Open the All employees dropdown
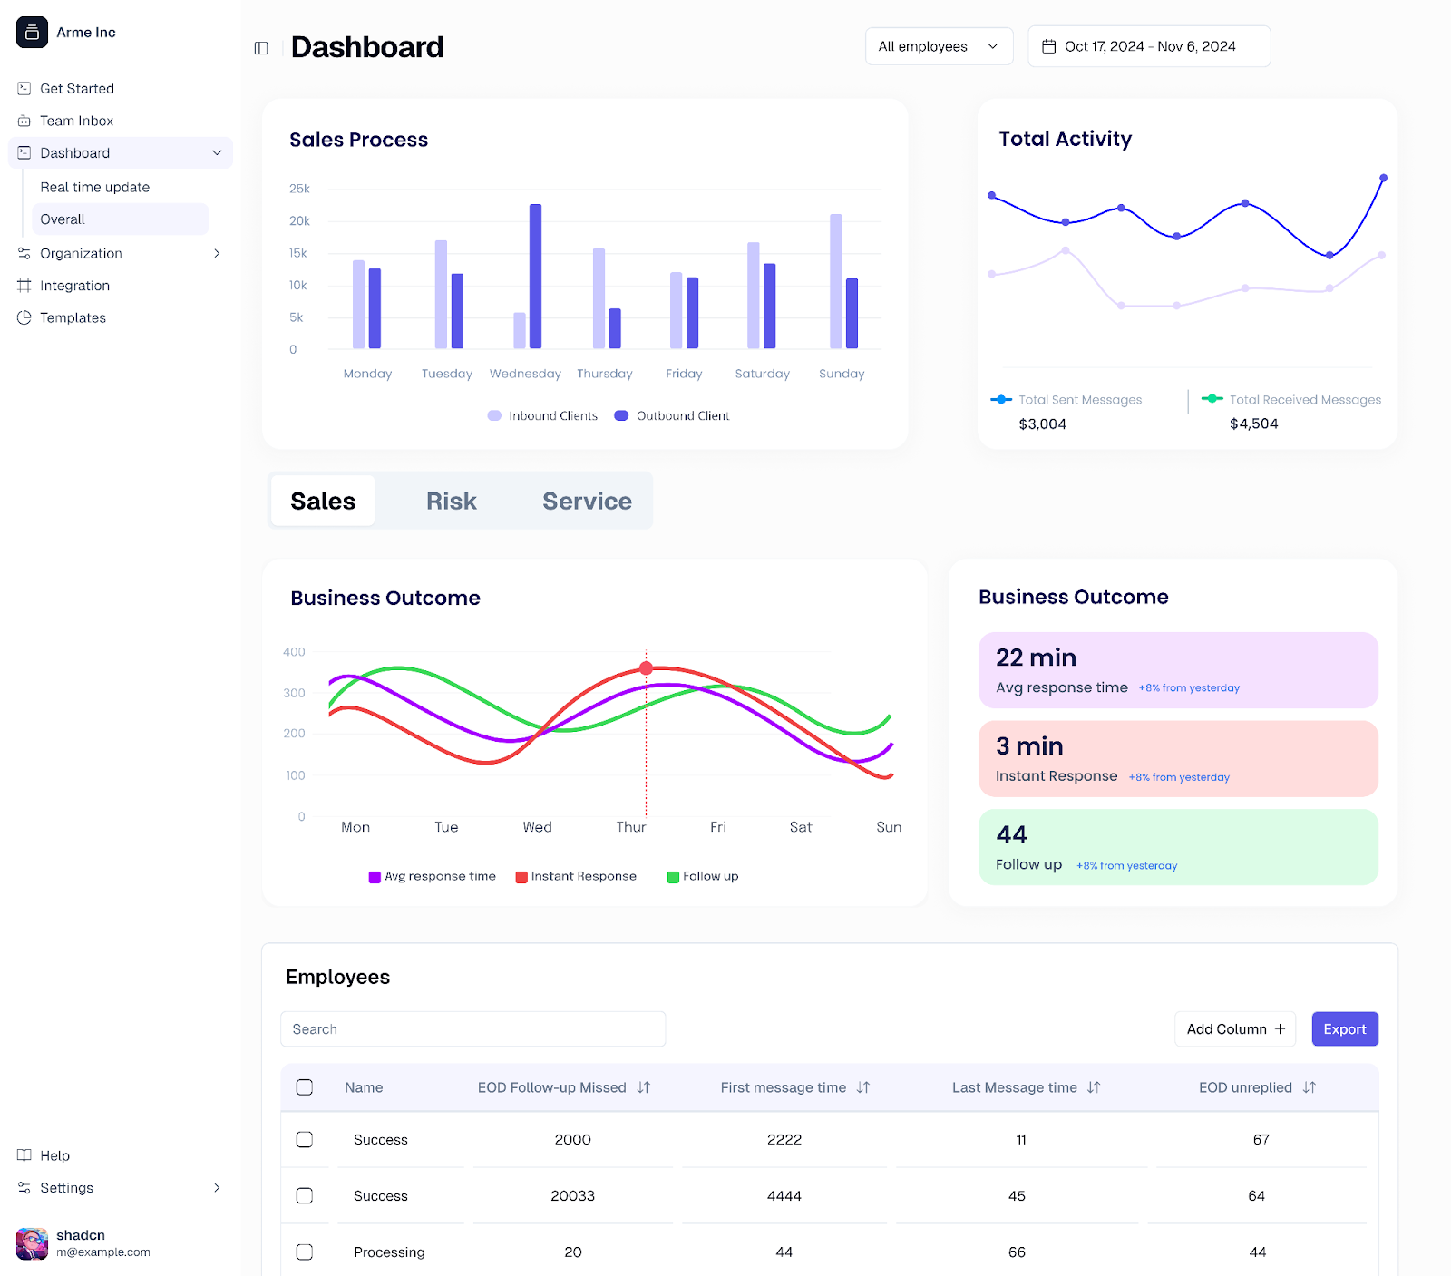This screenshot has height=1276, width=1451. 939,45
